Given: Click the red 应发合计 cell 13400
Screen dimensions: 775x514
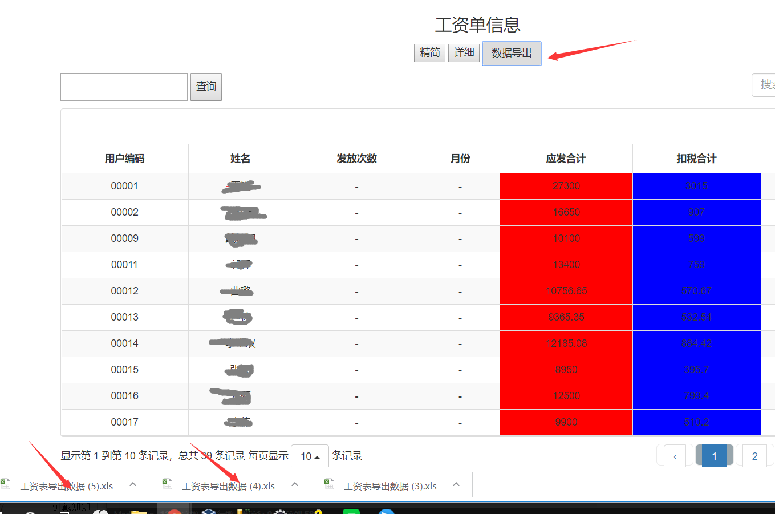Looking at the screenshot, I should pyautogui.click(x=566, y=265).
